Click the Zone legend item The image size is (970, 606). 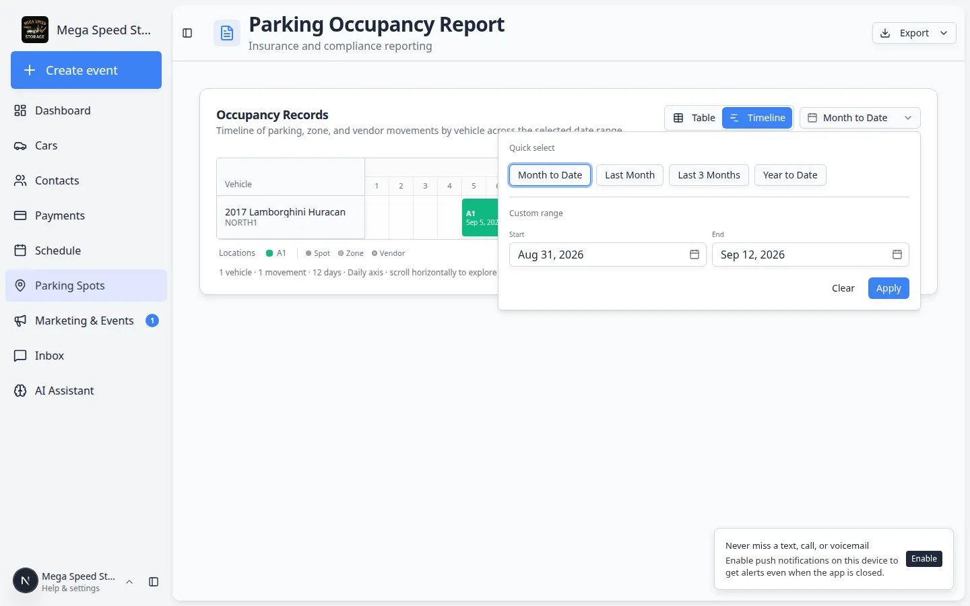click(x=351, y=253)
